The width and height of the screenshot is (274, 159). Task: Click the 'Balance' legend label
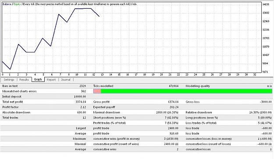pos(7,4)
